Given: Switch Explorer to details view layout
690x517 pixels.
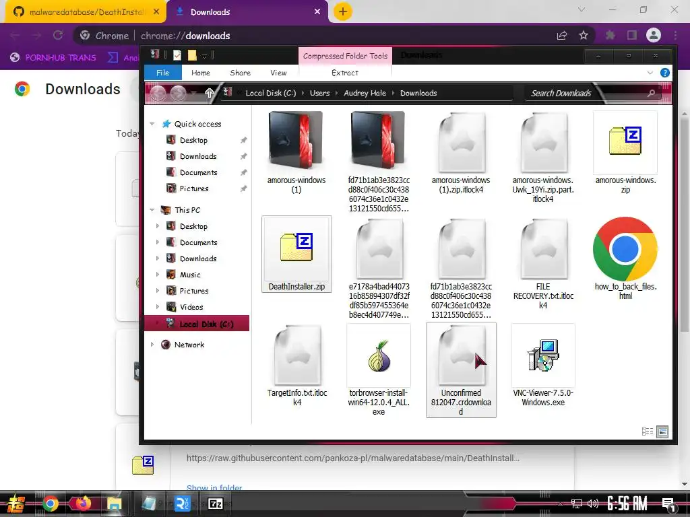Looking at the screenshot, I should tap(648, 432).
